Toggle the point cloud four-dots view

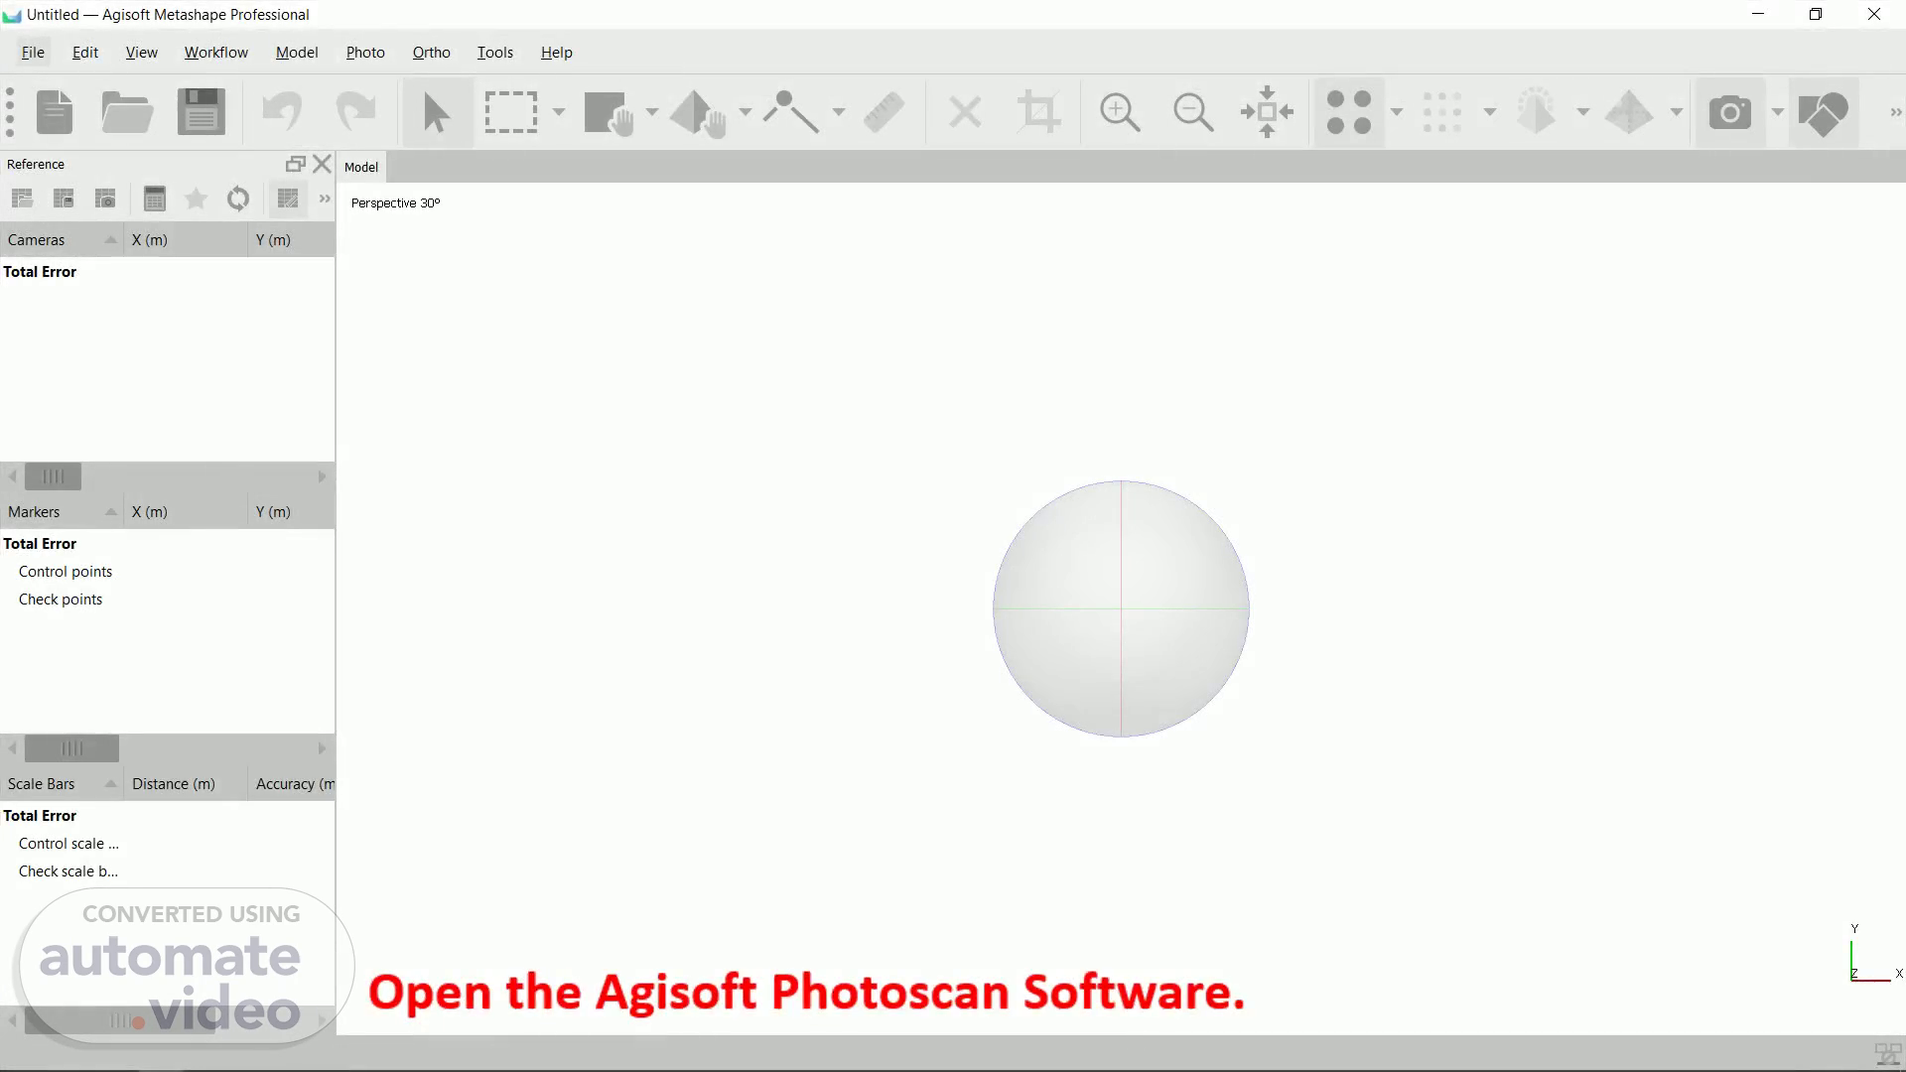1348,112
